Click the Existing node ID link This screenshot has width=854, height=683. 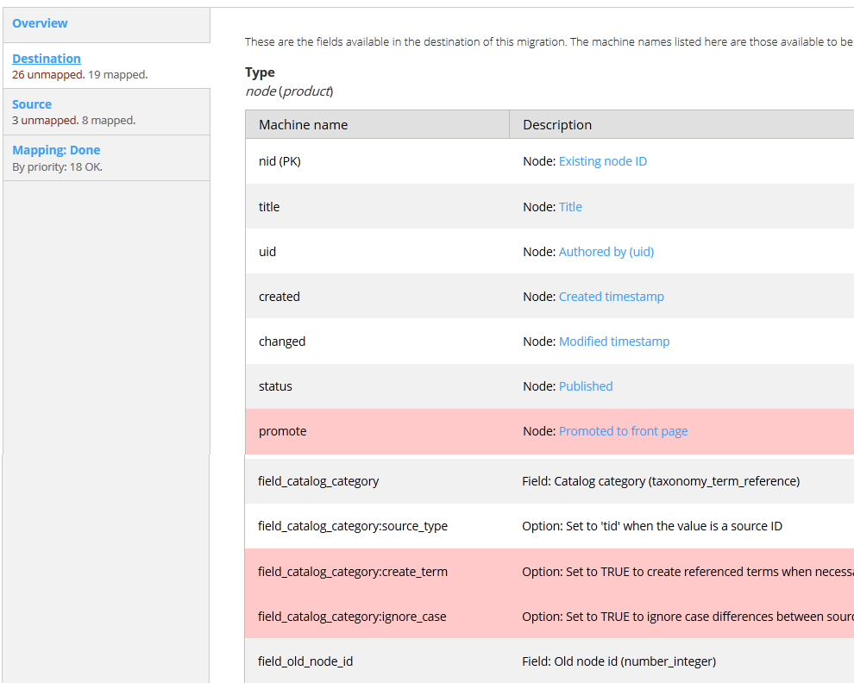coord(602,161)
